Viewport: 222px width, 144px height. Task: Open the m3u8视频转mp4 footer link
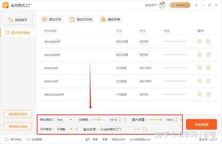(140, 140)
